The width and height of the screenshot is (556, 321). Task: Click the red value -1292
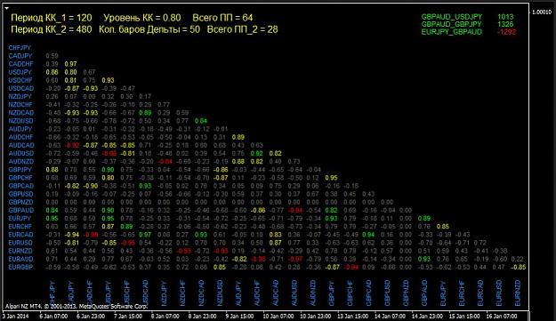pos(507,32)
